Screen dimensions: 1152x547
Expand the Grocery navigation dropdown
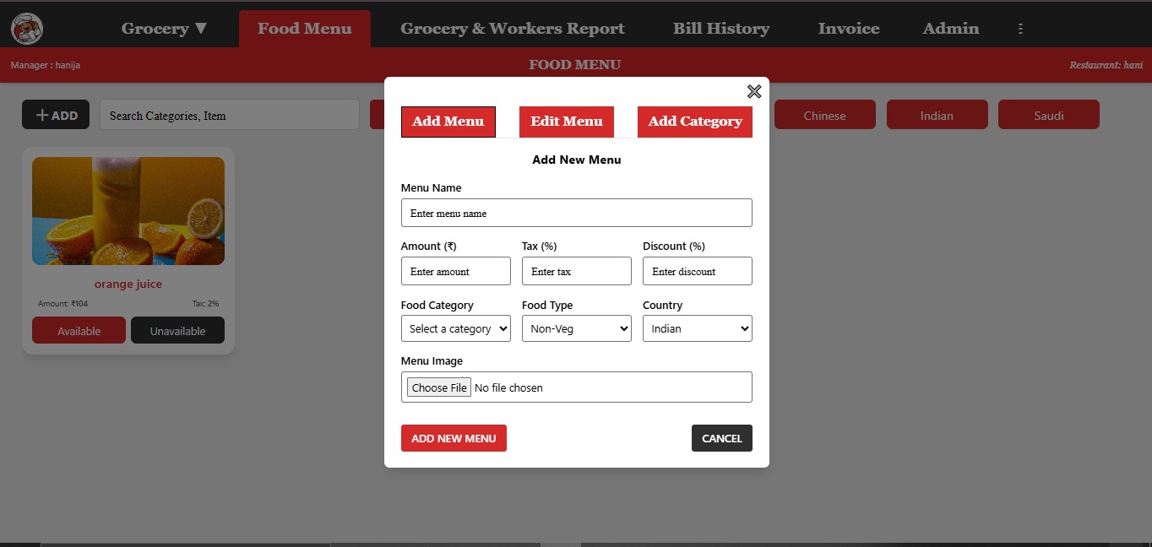(x=163, y=28)
